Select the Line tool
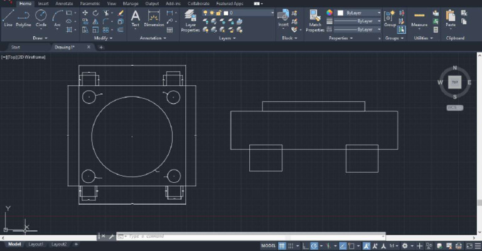Image resolution: width=482 pixels, height=251 pixels. tap(8, 17)
